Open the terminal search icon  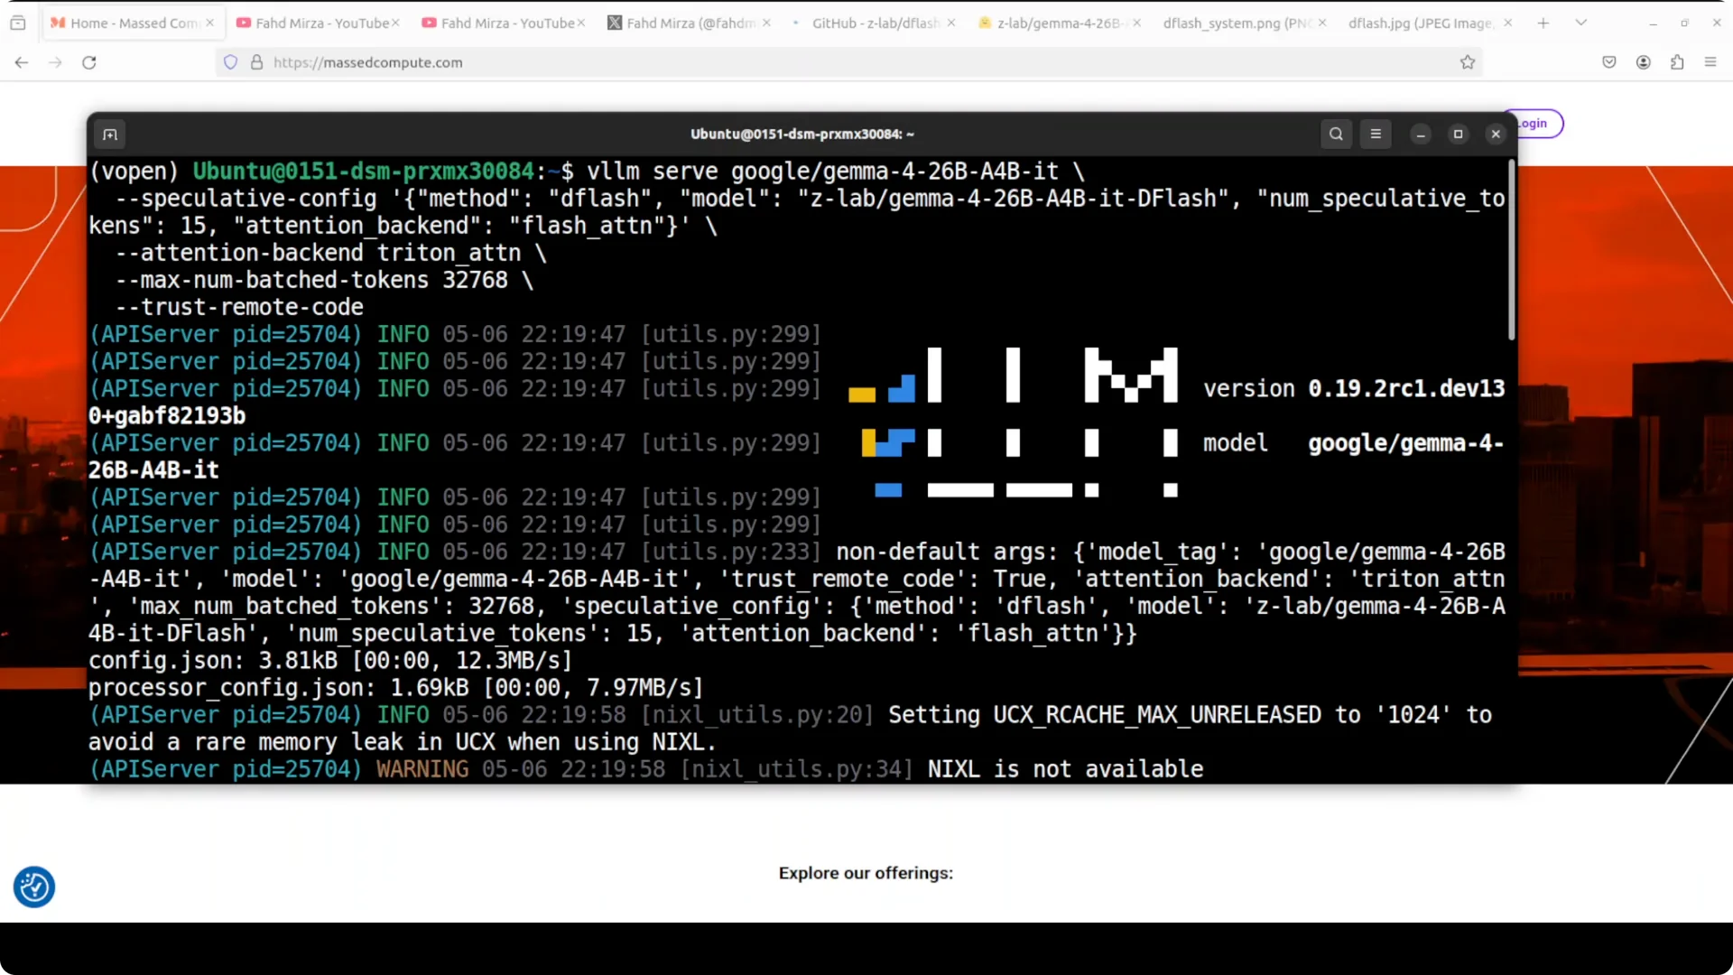coord(1336,134)
